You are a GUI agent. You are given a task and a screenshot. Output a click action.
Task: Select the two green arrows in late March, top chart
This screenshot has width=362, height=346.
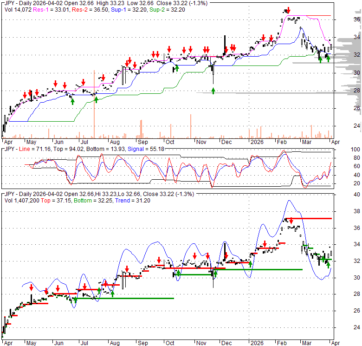tap(323, 58)
